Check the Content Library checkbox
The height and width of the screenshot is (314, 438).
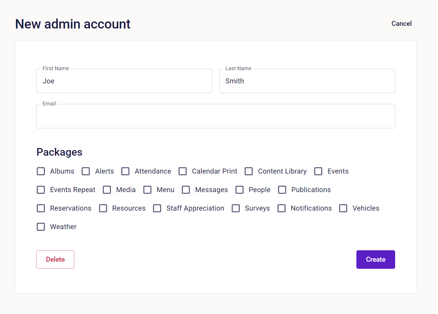point(249,171)
